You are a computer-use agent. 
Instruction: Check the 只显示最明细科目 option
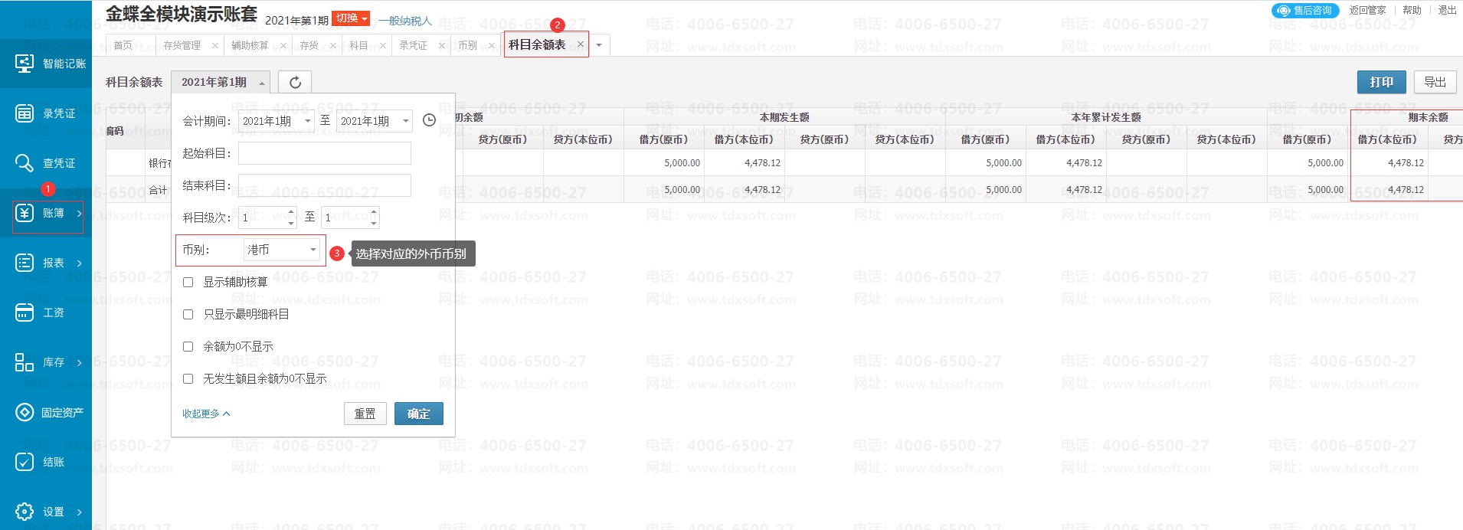click(x=188, y=315)
